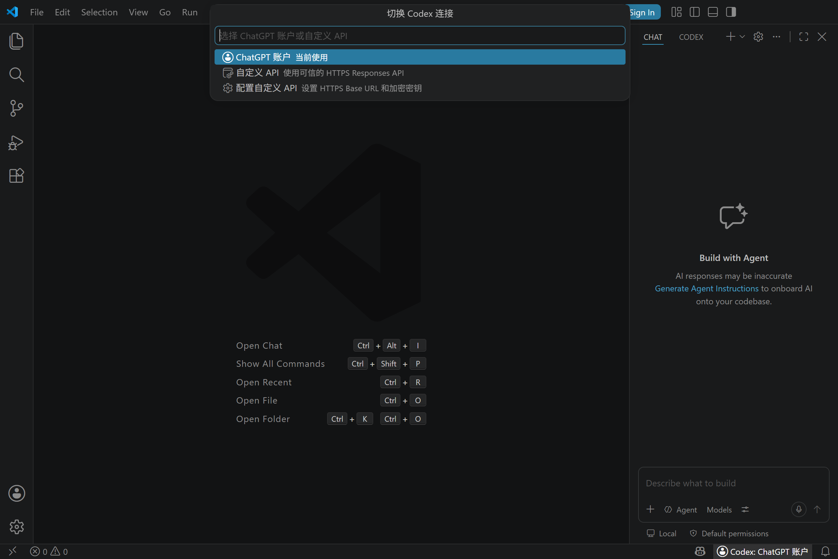Image resolution: width=838 pixels, height=559 pixels.
Task: Follow the Generate Agent Instructions link
Action: point(706,289)
